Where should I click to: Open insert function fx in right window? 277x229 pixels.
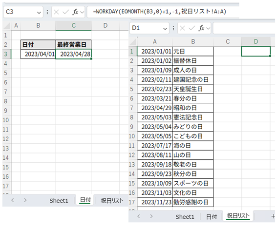coord(201,28)
